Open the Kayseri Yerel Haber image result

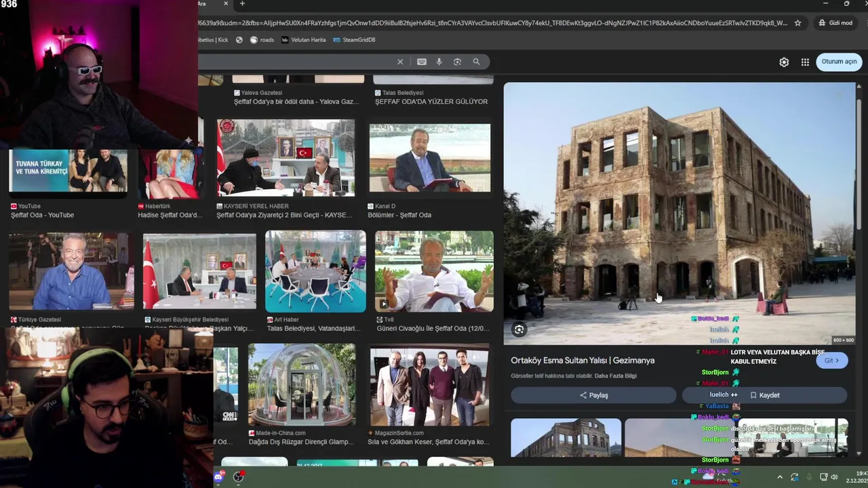coord(285,157)
